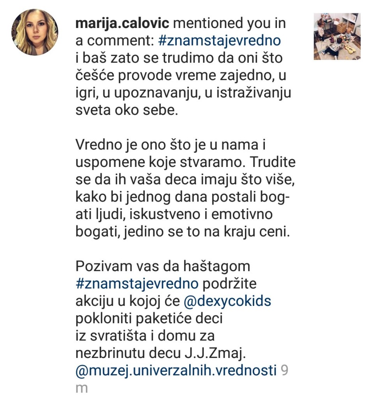The width and height of the screenshot is (377, 398).
Task: Open the @dexycokids mention
Action: [227, 301]
